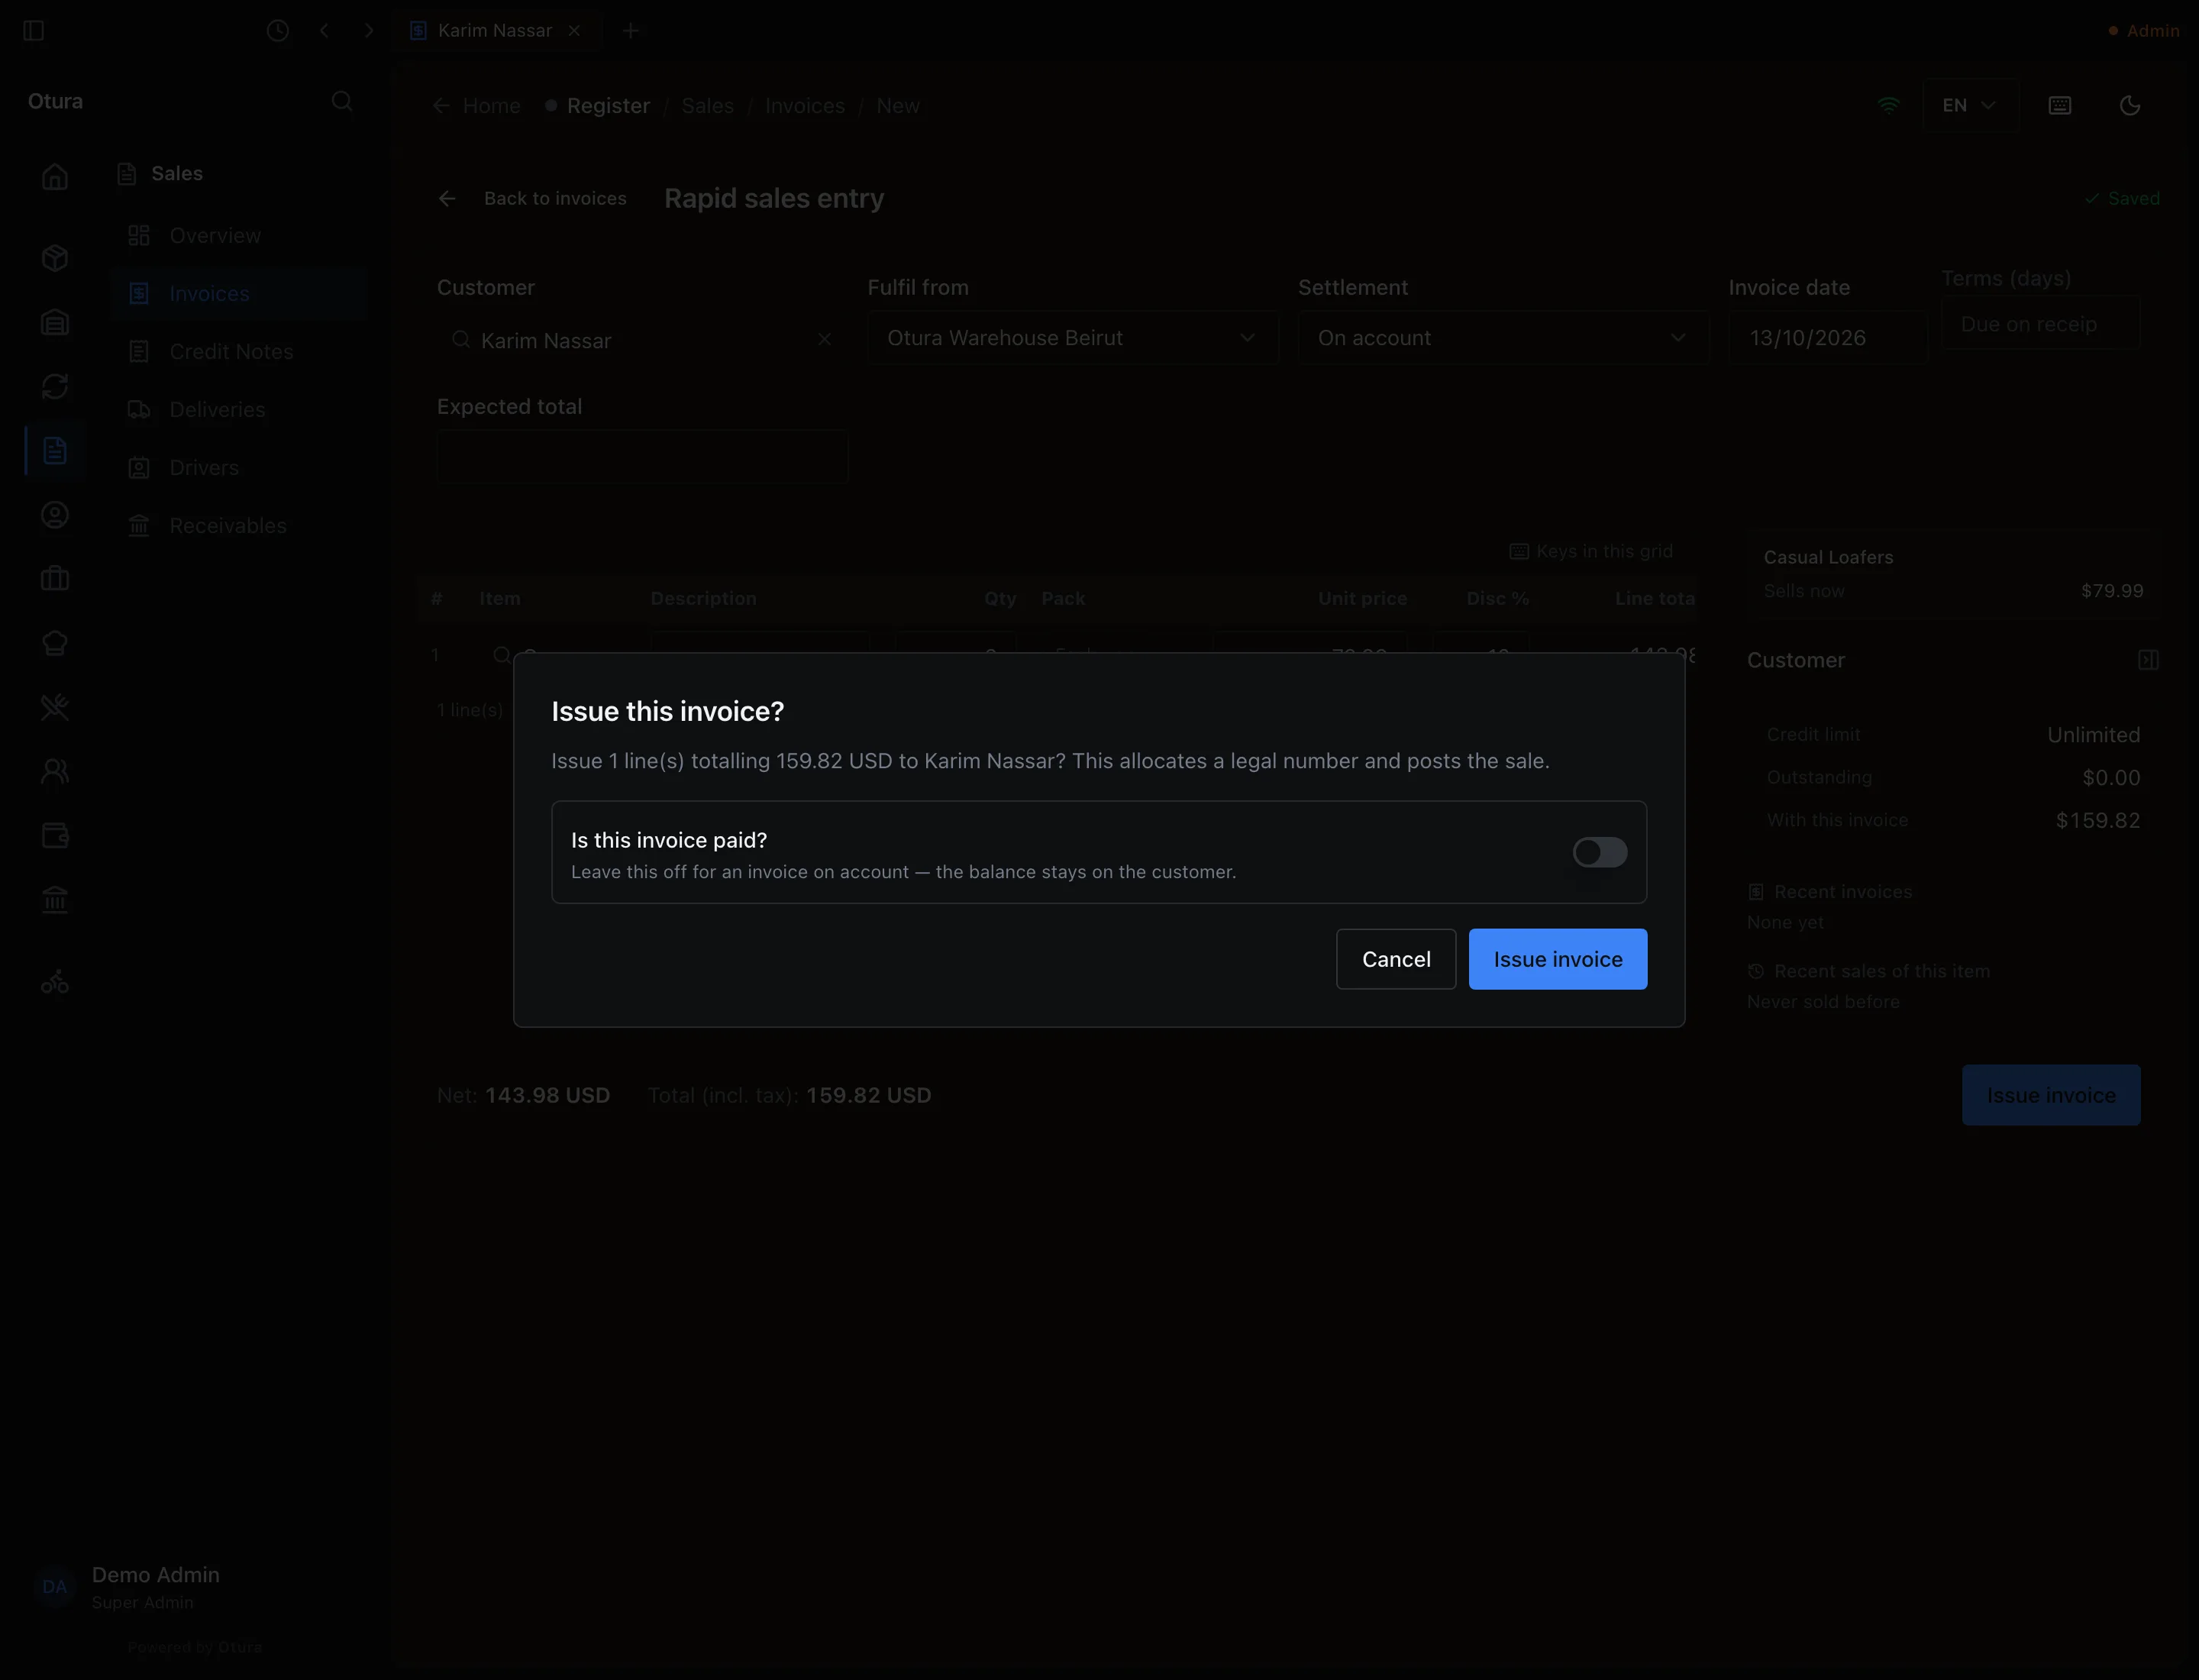Select Deliveries in Sales menu
2199x1680 pixels.
239,410
